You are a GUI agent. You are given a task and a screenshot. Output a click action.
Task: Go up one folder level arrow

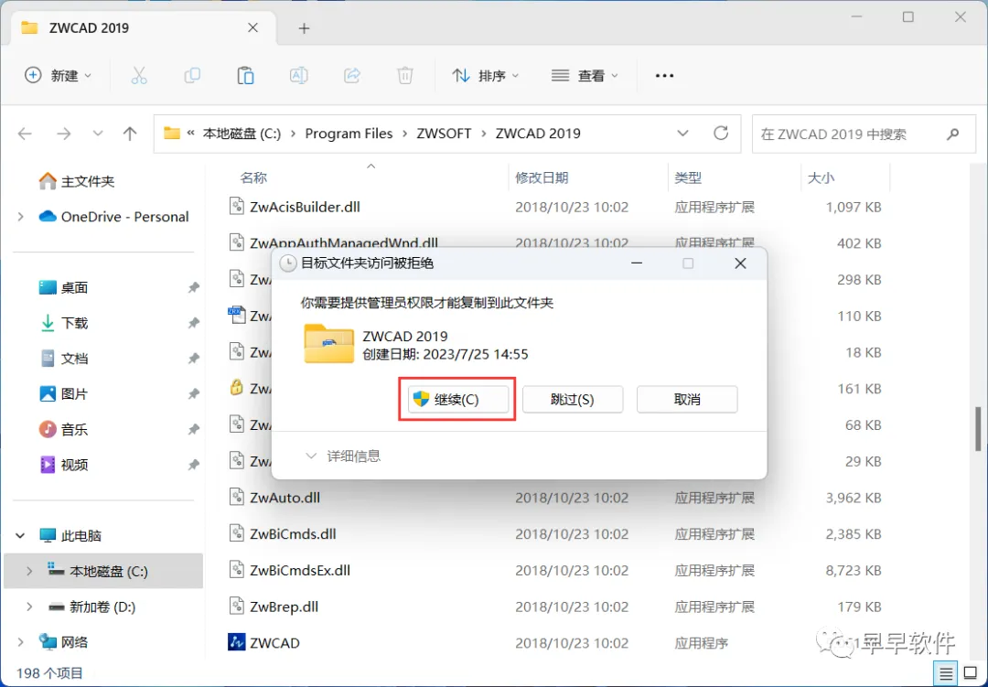[130, 134]
